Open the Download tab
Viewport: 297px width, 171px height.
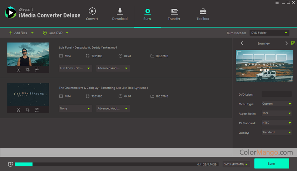click(120, 14)
